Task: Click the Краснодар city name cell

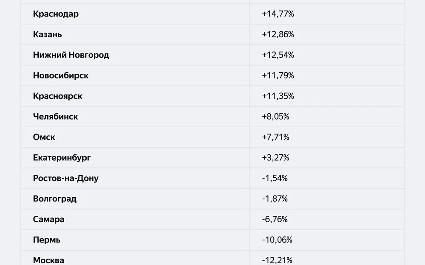Action: (x=56, y=14)
